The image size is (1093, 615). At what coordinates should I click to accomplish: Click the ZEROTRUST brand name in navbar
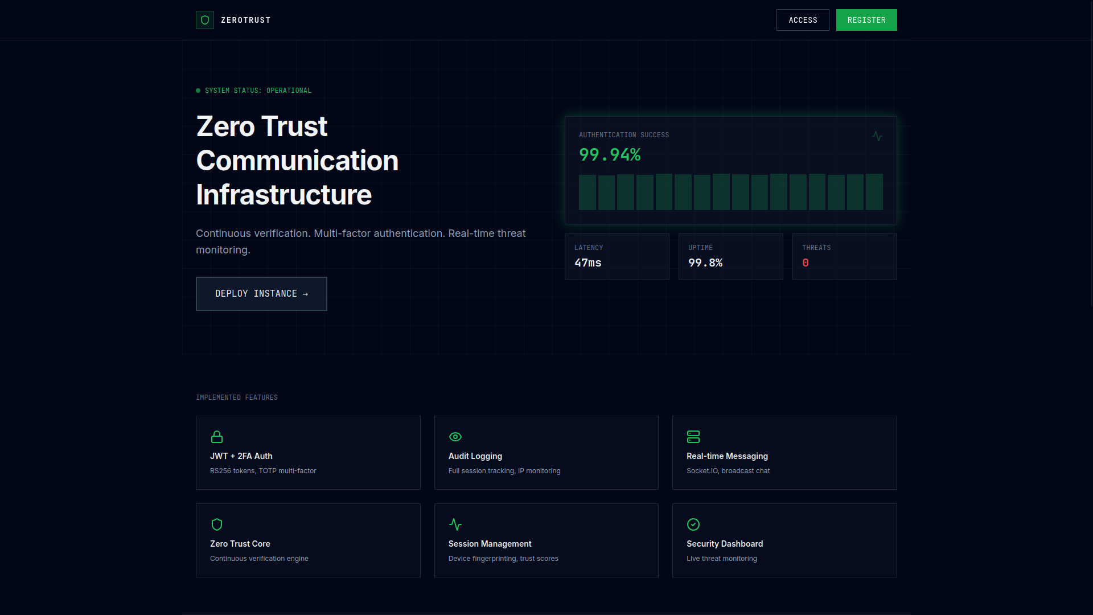[246, 20]
